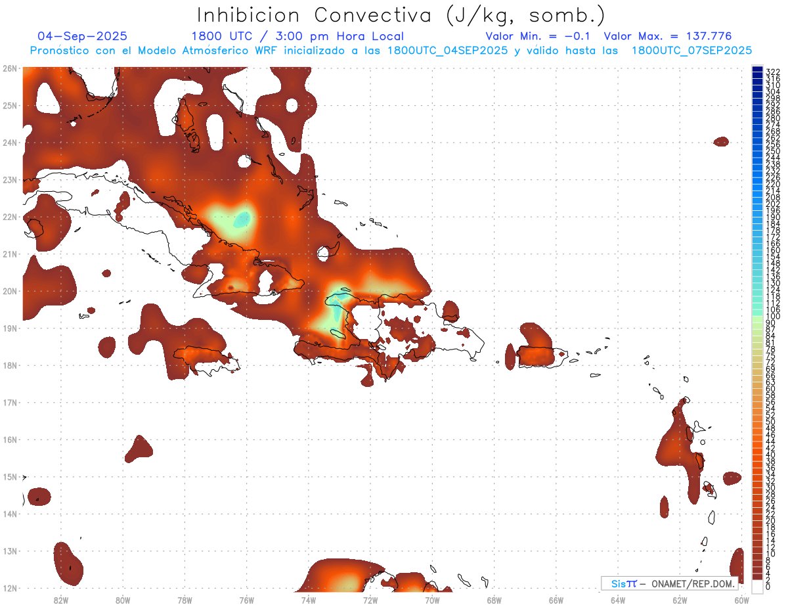The height and width of the screenshot is (609, 788).
Task: Click the '24N' latitude label
Action: [9, 143]
